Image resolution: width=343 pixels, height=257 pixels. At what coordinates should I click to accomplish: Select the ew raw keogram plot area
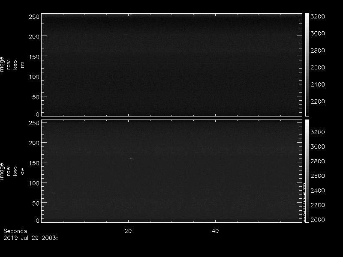click(172, 171)
